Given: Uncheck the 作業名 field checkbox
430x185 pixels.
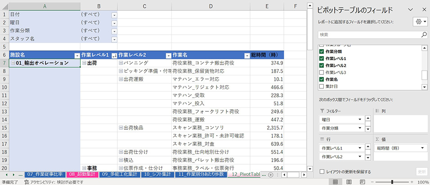Looking at the screenshot, I should (x=321, y=79).
